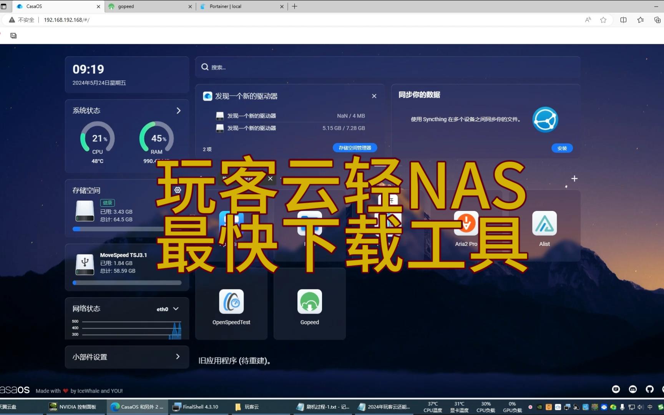This screenshot has height=415, width=664.
Task: Click the read aloud icon in address bar
Action: (588, 20)
